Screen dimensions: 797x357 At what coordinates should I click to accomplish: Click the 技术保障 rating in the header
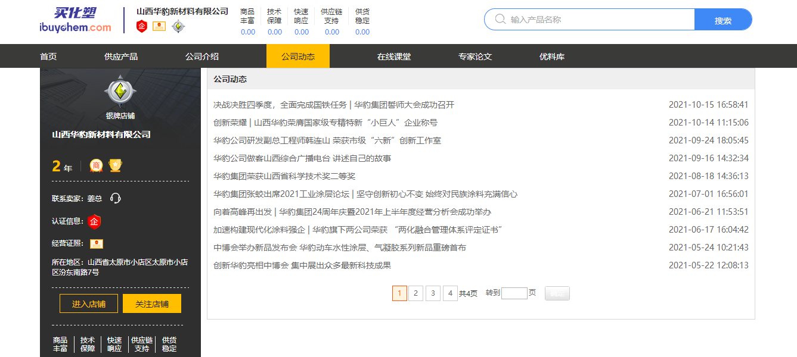tap(275, 21)
